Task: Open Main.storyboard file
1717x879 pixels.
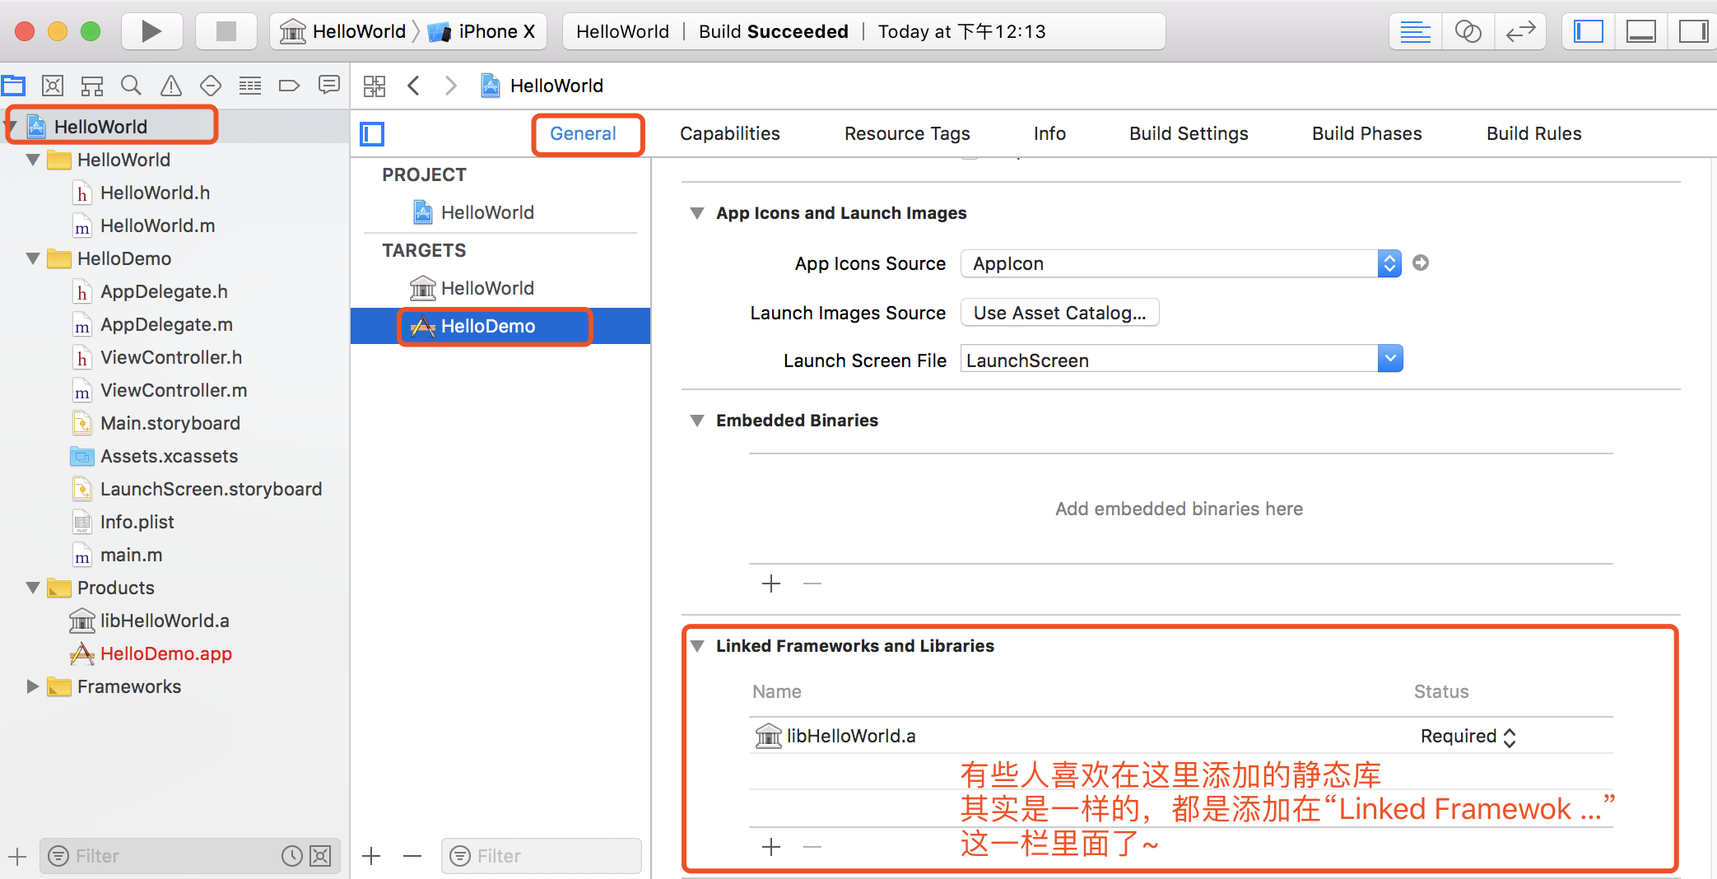Action: click(x=170, y=423)
